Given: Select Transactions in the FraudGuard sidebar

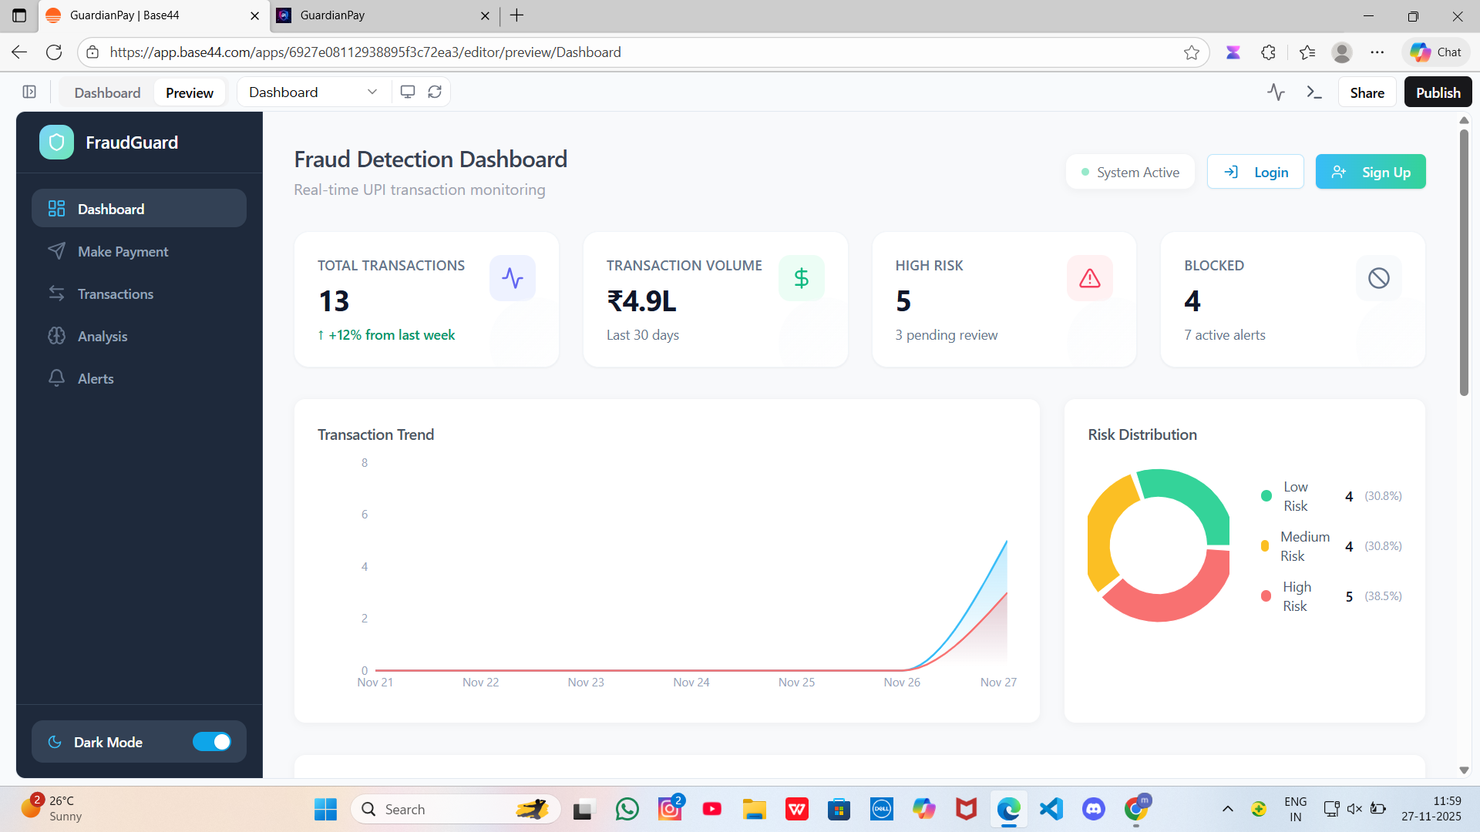Looking at the screenshot, I should click(x=115, y=294).
